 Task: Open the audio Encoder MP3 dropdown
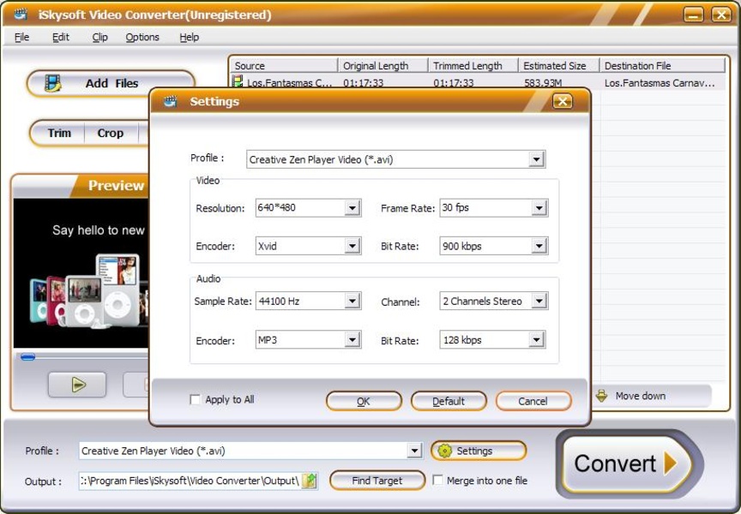pos(352,340)
